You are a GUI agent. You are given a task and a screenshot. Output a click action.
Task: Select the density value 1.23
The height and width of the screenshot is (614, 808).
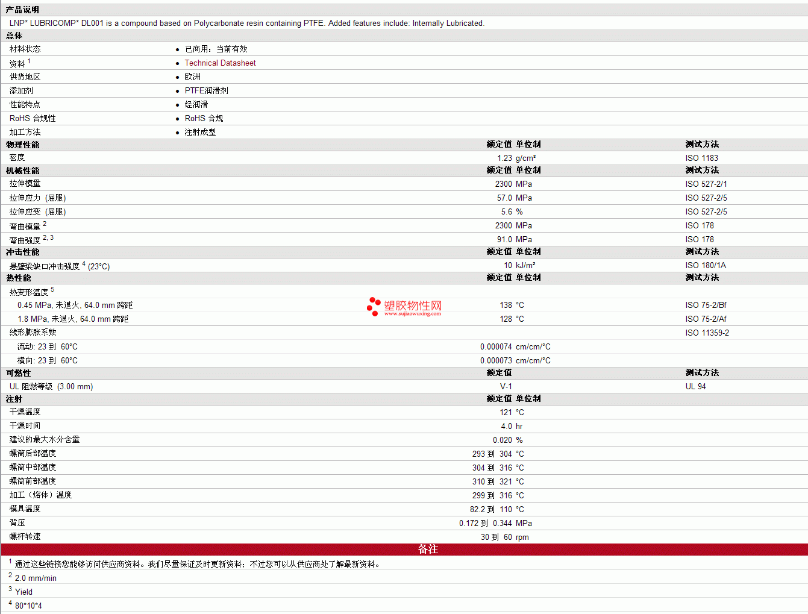[505, 158]
